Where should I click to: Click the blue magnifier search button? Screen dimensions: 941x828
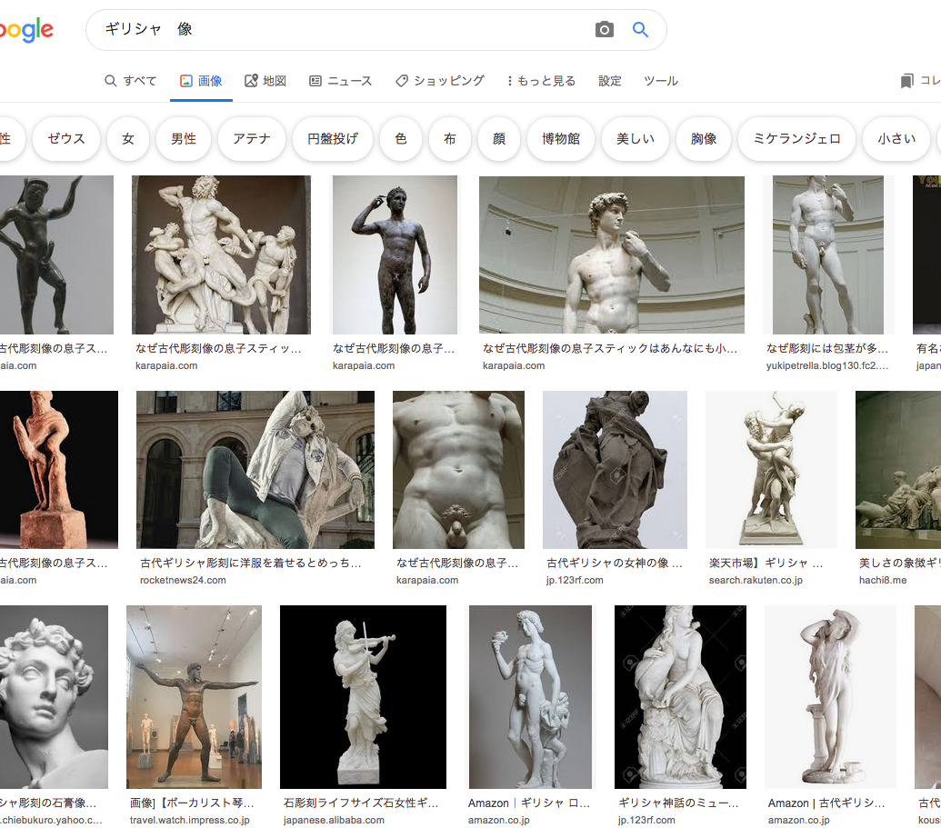tap(640, 30)
